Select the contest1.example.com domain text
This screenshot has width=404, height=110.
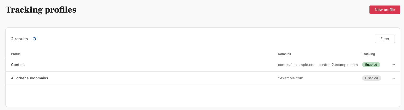297,65
